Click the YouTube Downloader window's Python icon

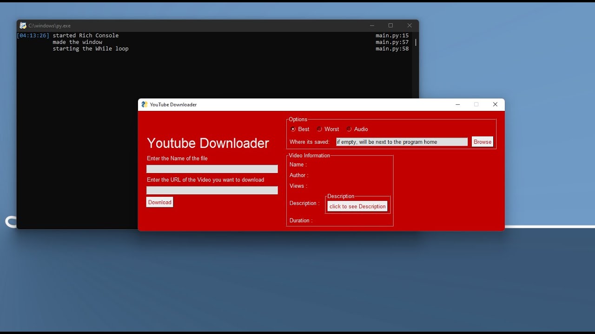coord(145,104)
